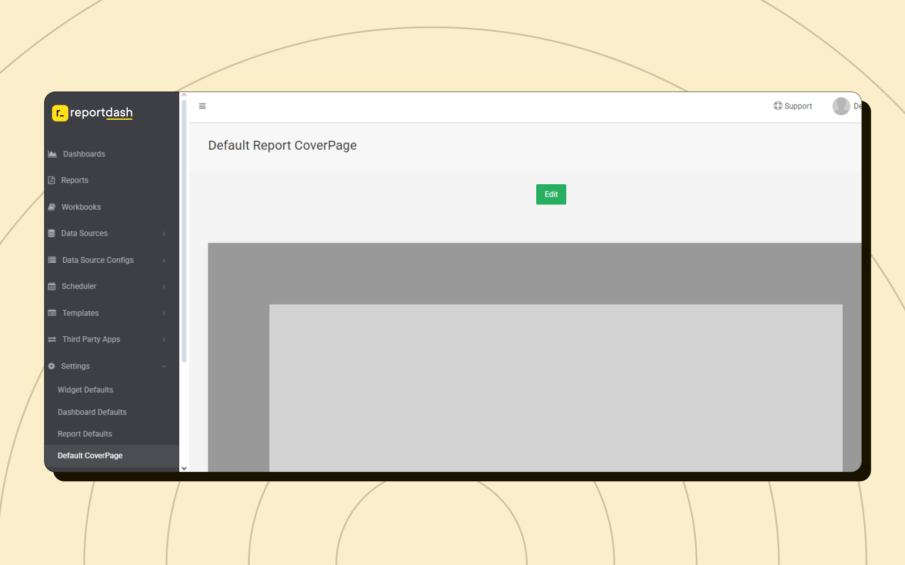Click the Data Source Configs label
Image resolution: width=905 pixels, height=565 pixels.
click(98, 260)
